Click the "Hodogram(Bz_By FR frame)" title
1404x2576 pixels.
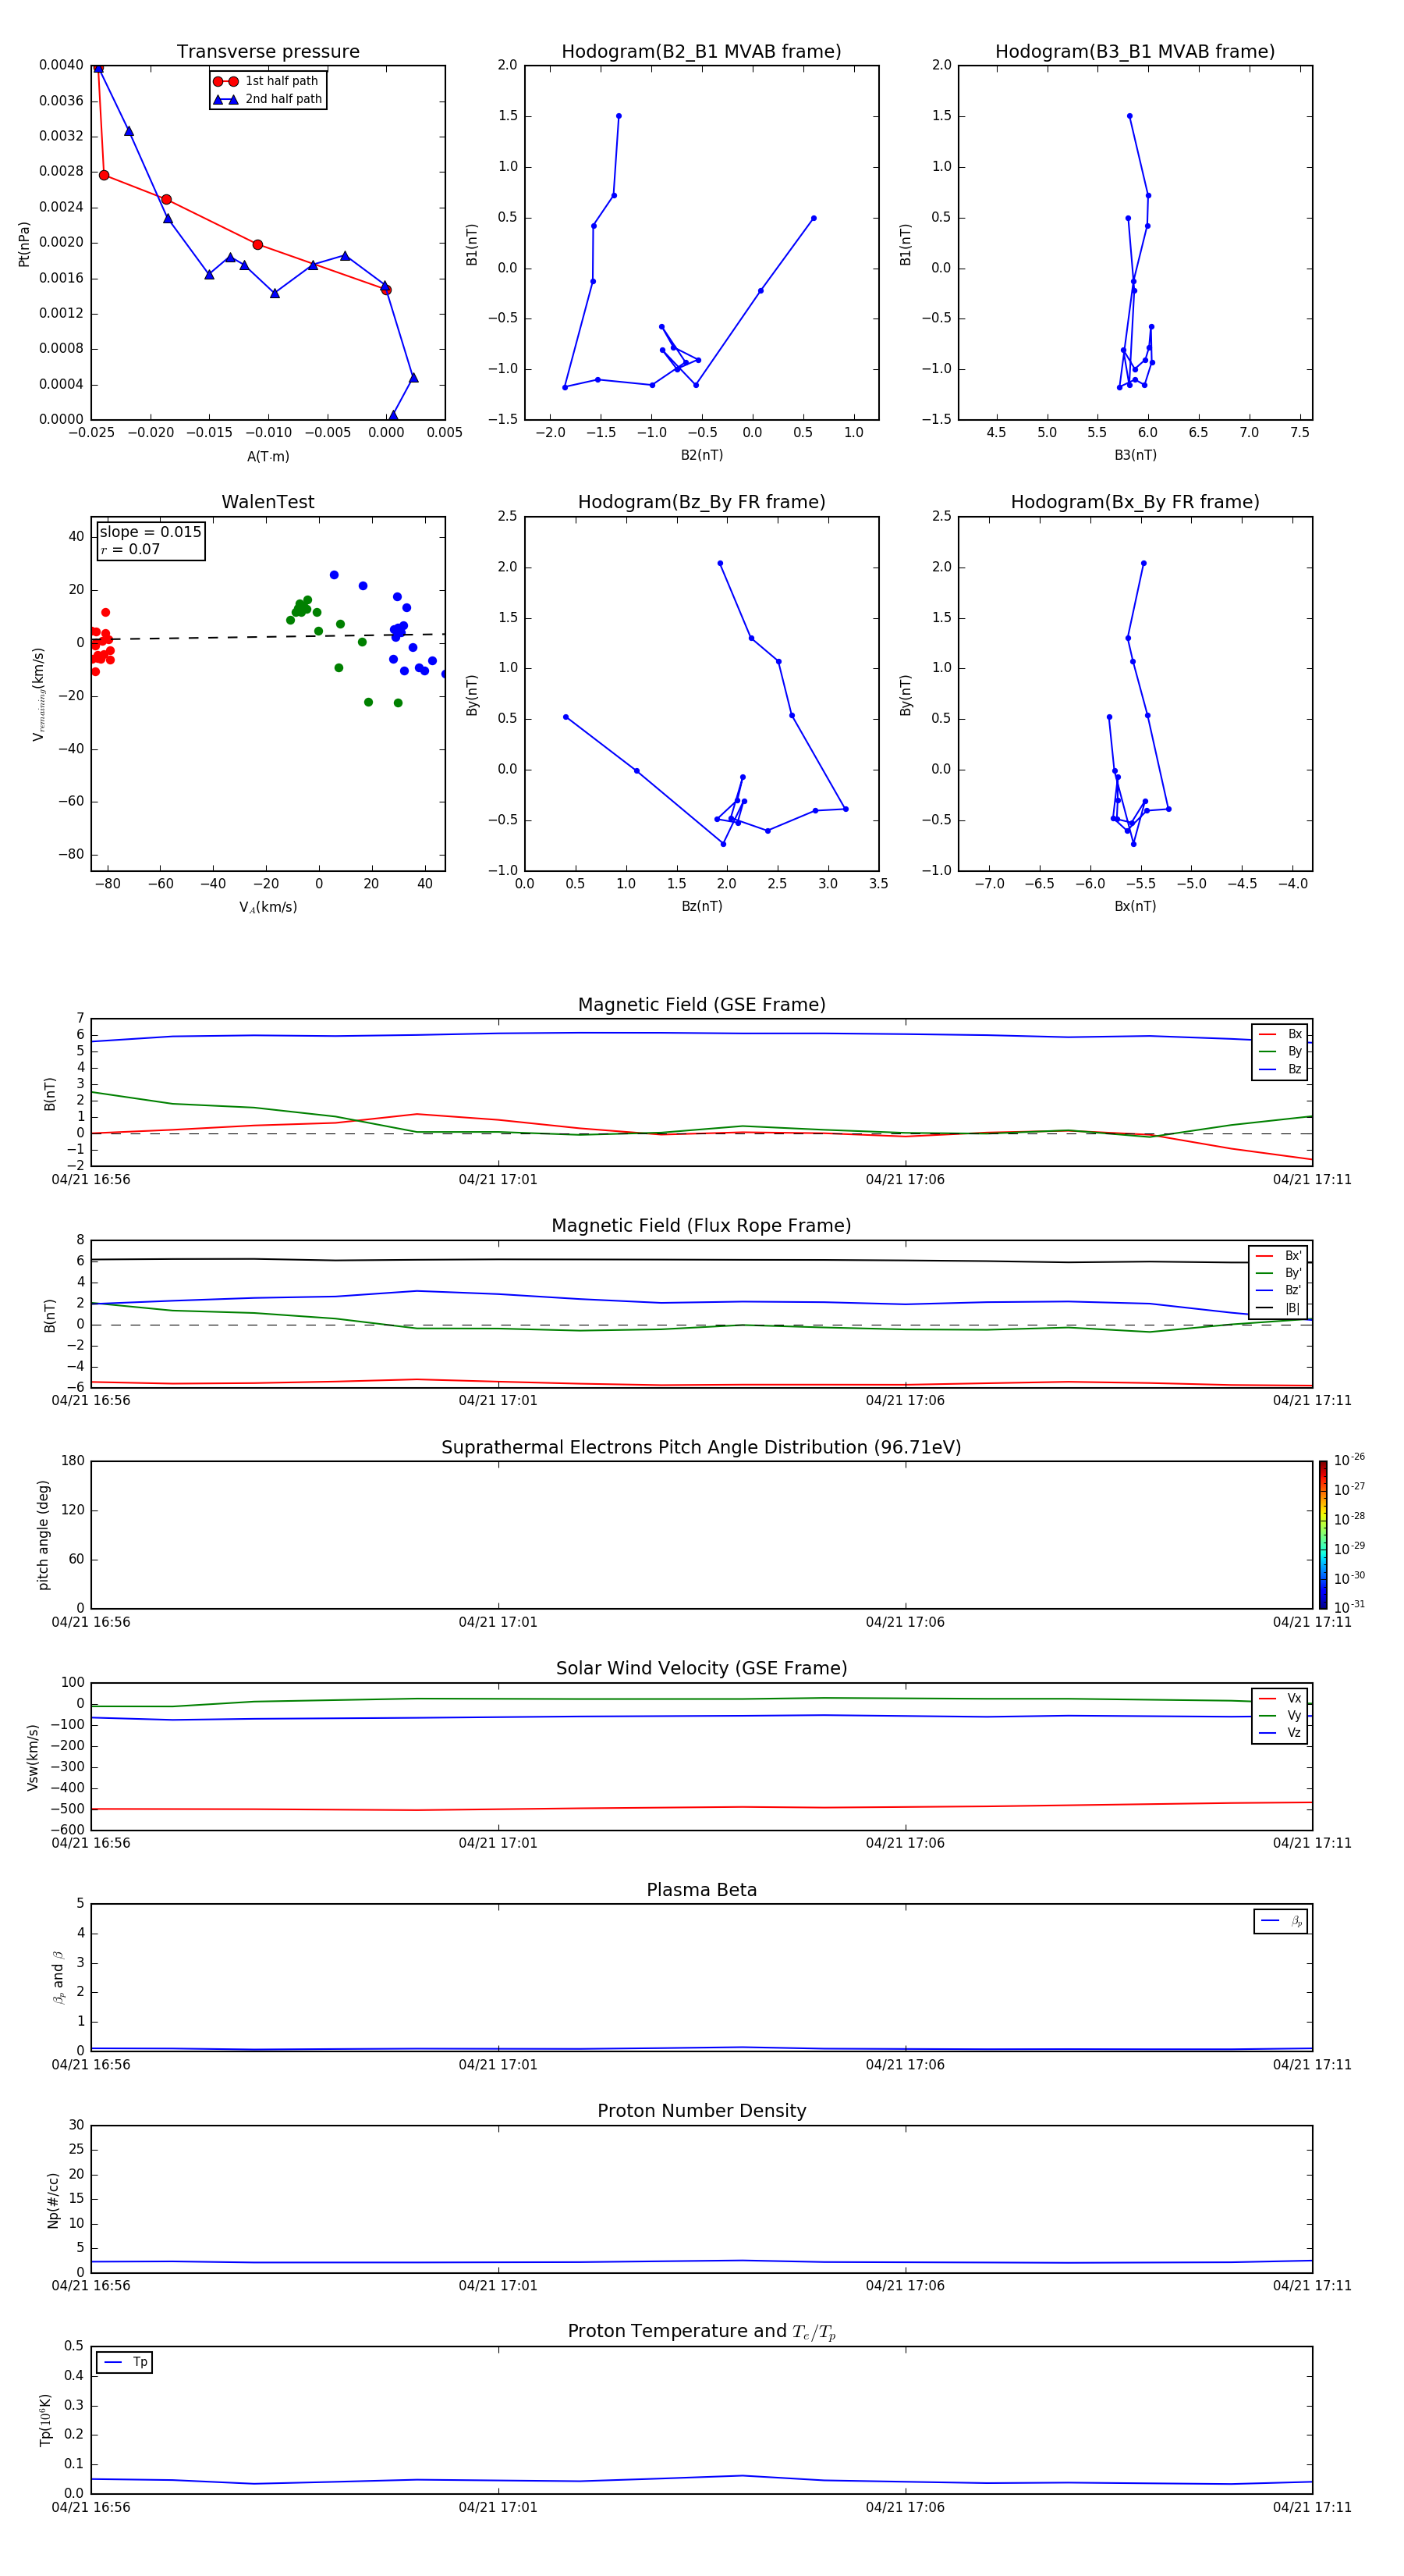coord(701,502)
